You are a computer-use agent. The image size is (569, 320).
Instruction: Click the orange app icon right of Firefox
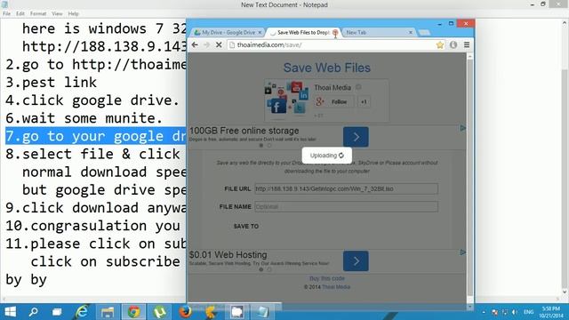212,312
